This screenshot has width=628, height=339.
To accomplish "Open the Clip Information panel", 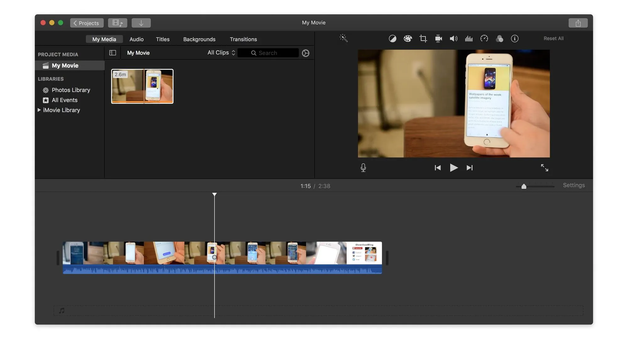I will point(515,38).
